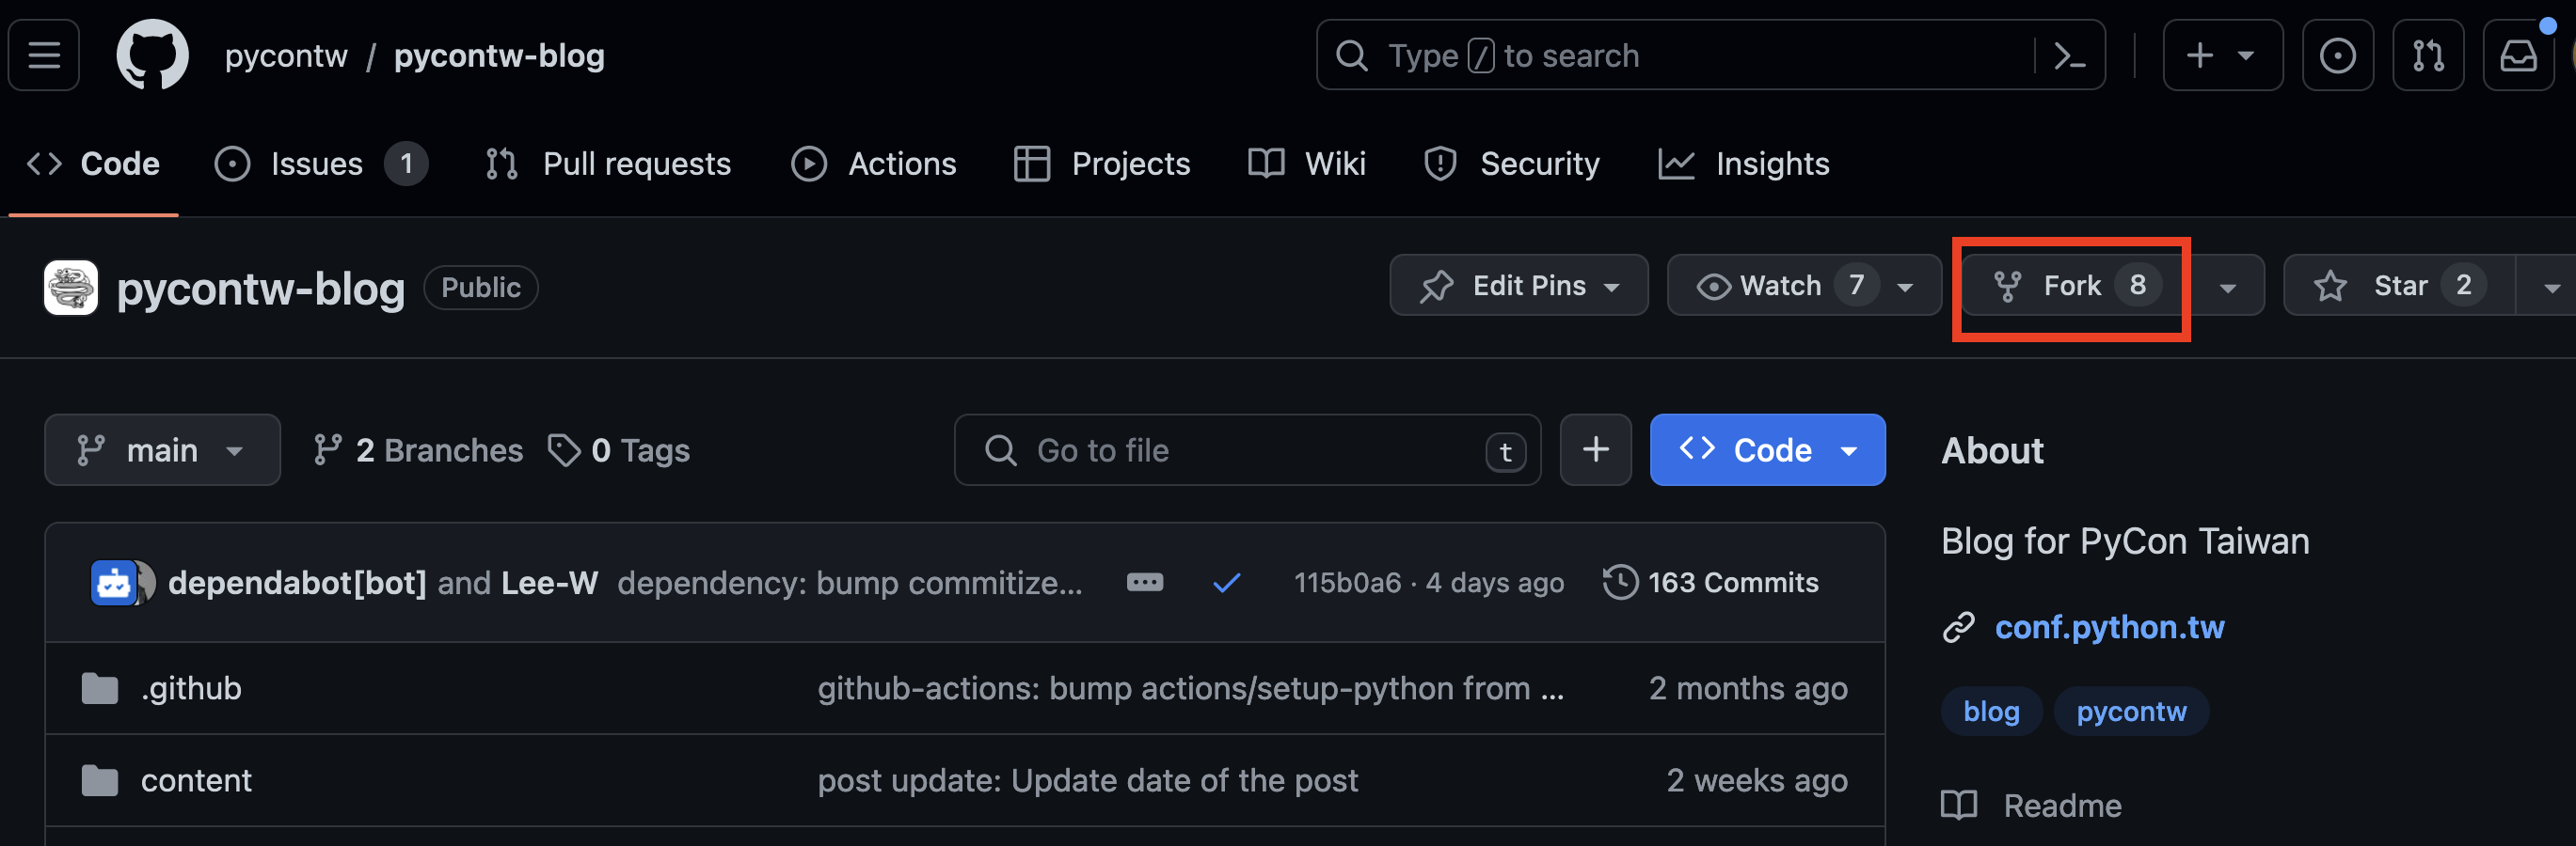This screenshot has width=2576, height=846.
Task: Click the add file plus button
Action: [x=1595, y=449]
